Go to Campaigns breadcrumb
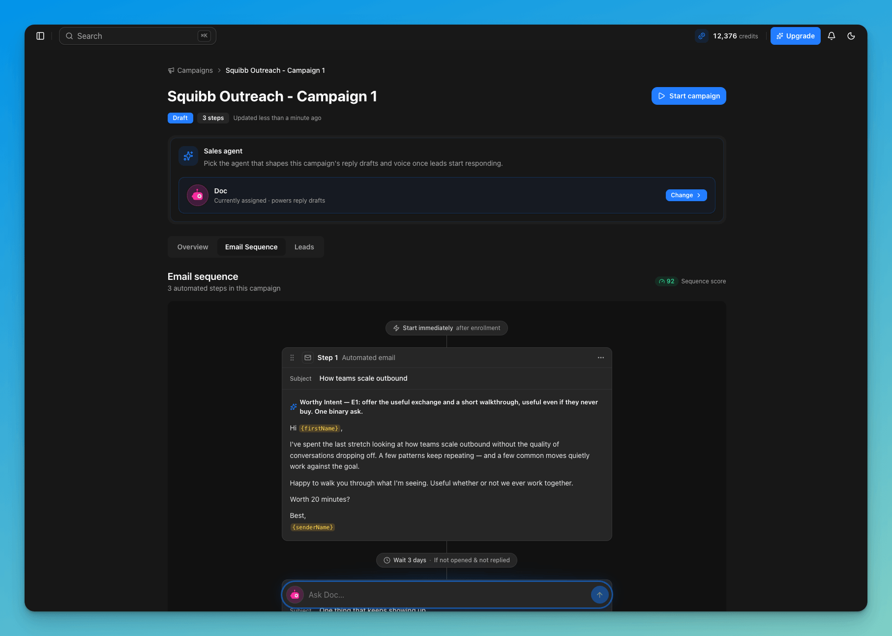Image resolution: width=892 pixels, height=636 pixels. pos(195,70)
